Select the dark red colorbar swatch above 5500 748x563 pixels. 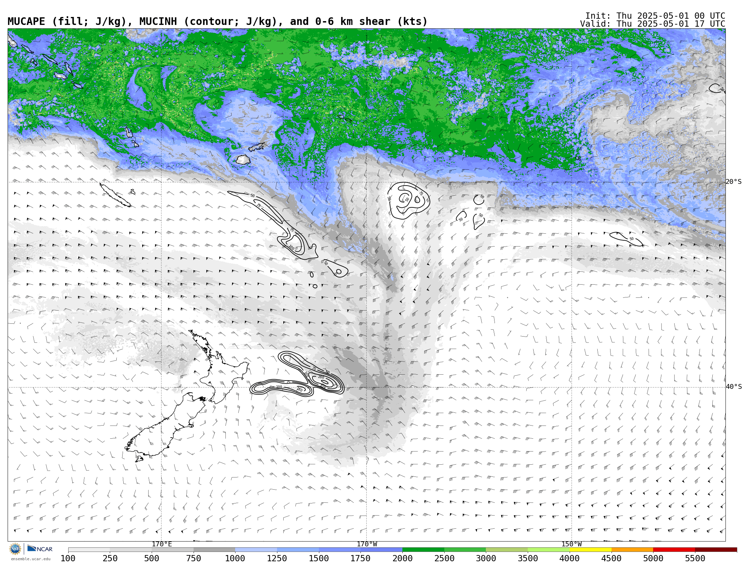point(716,550)
